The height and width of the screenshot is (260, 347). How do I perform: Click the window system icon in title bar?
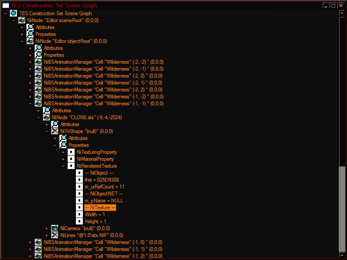pos(6,5)
